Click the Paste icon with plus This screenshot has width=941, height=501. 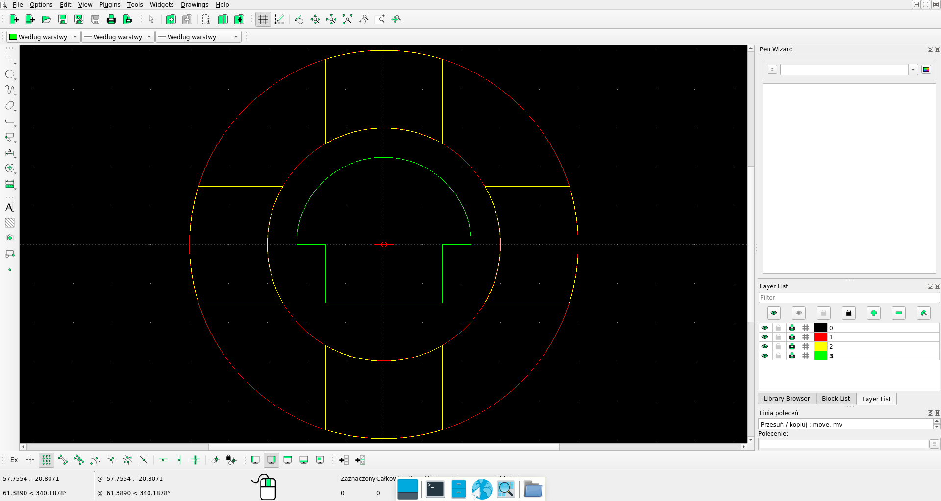(x=239, y=19)
